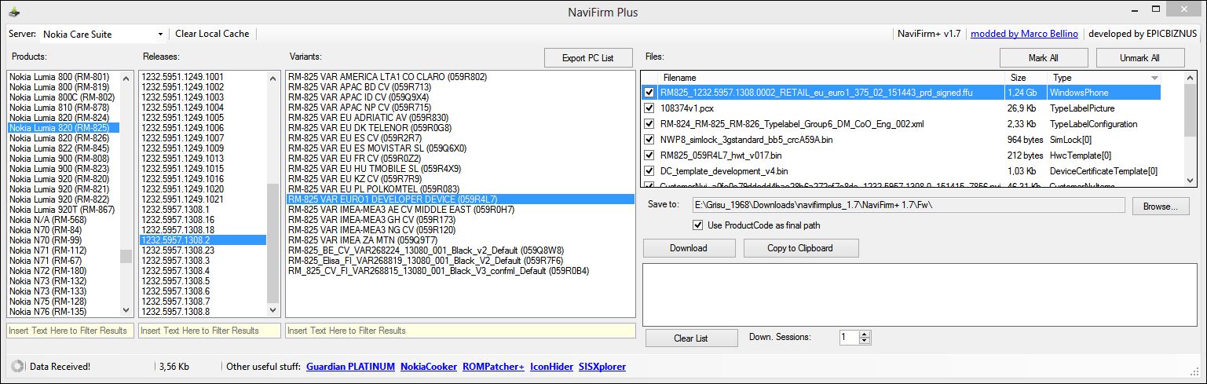Viewport: 1207px width, 384px height.
Task: Click Products list scroll down arrow
Action: 126,311
